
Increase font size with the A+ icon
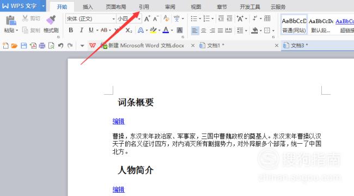tap(147, 19)
